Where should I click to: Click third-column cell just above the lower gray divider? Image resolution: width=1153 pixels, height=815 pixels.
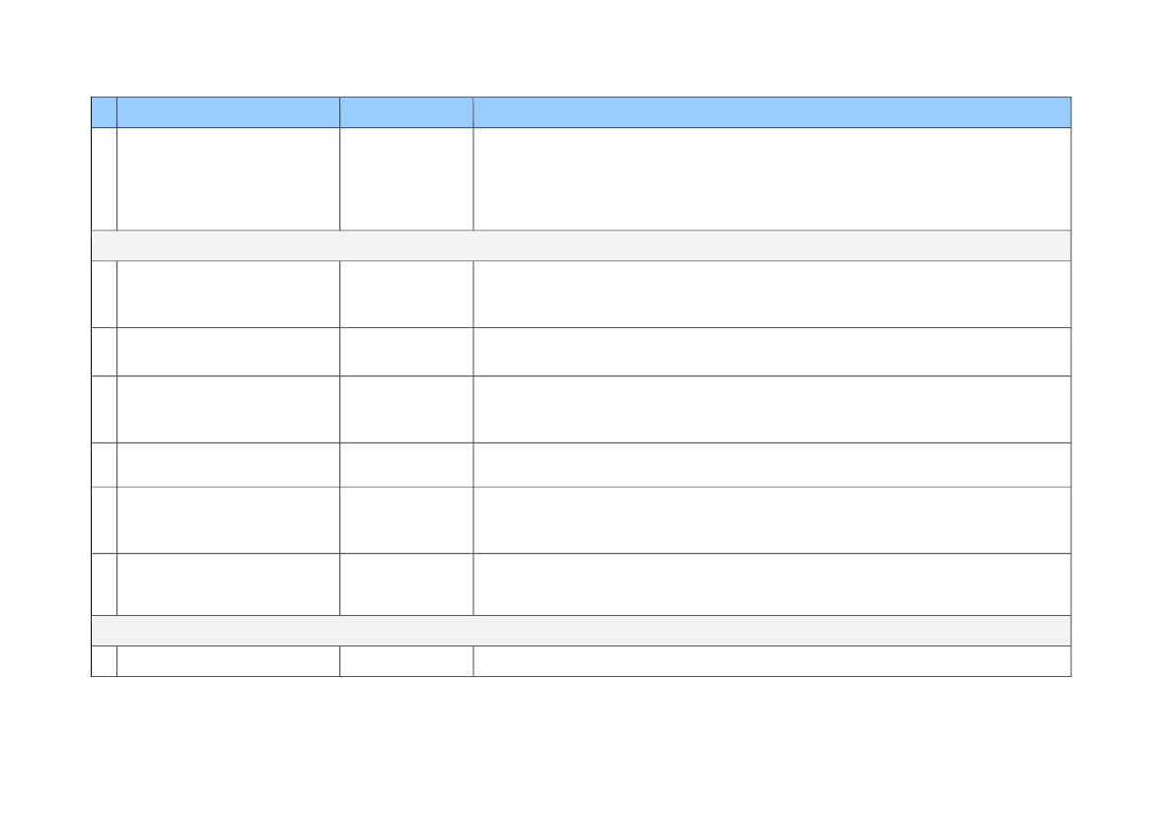(405, 584)
